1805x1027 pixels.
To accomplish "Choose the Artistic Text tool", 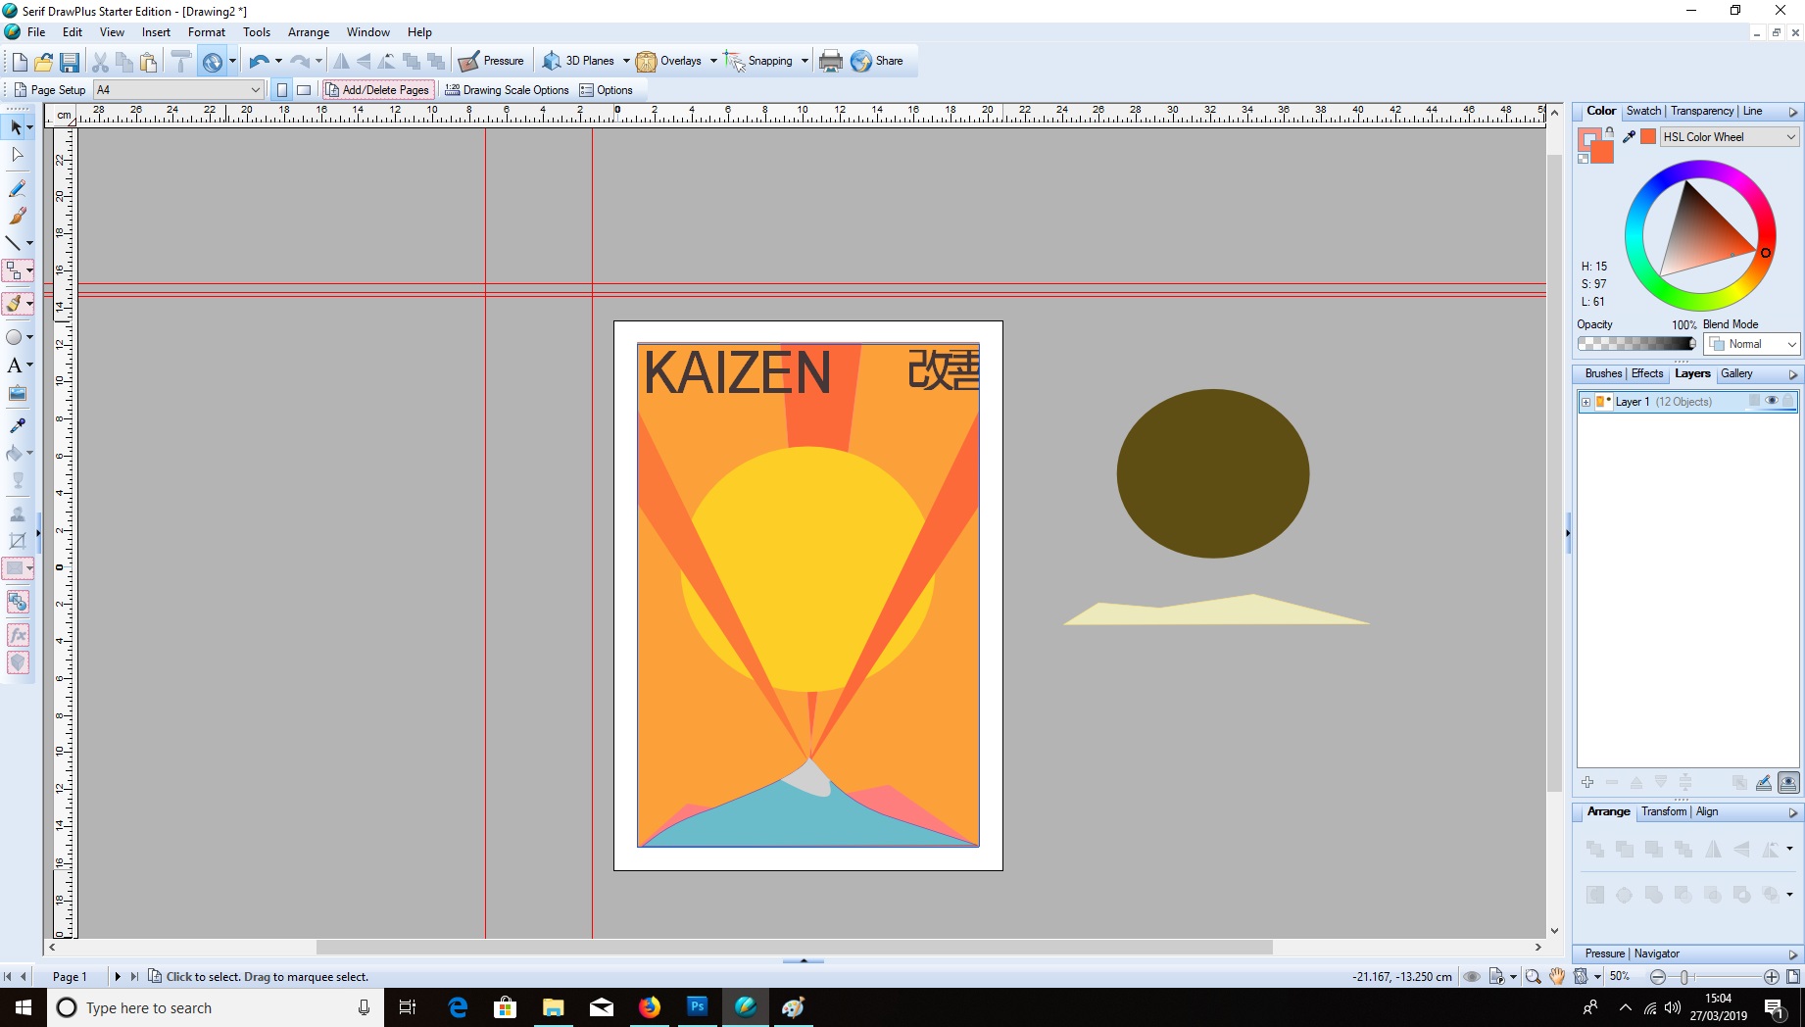I will pyautogui.click(x=15, y=366).
